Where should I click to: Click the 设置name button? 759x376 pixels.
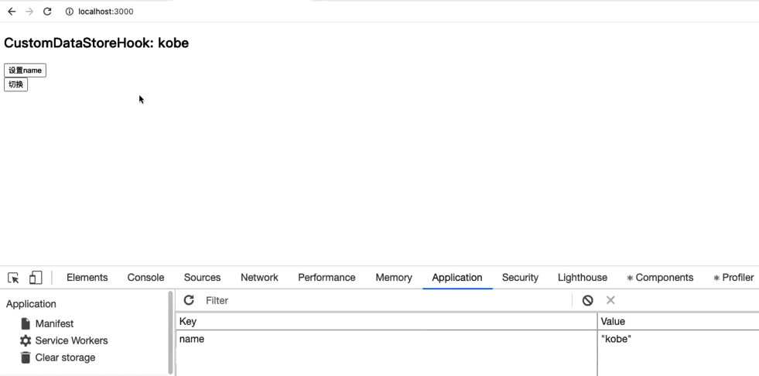(26, 70)
